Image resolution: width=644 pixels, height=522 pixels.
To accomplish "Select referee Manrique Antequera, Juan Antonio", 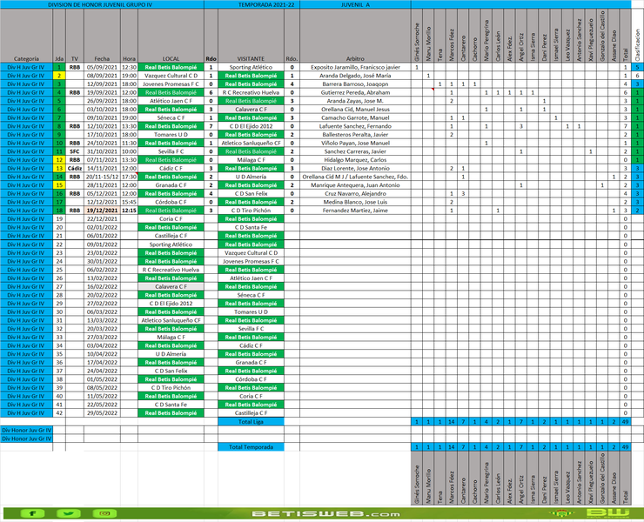I will click(355, 184).
